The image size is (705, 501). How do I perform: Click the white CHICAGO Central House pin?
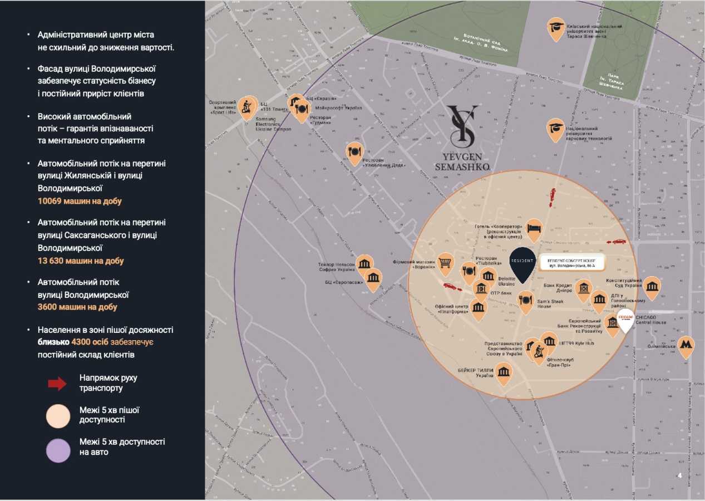point(626,321)
